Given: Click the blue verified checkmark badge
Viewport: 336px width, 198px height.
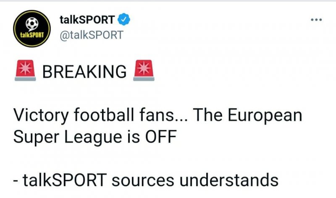Looking at the screenshot, I should pos(123,19).
